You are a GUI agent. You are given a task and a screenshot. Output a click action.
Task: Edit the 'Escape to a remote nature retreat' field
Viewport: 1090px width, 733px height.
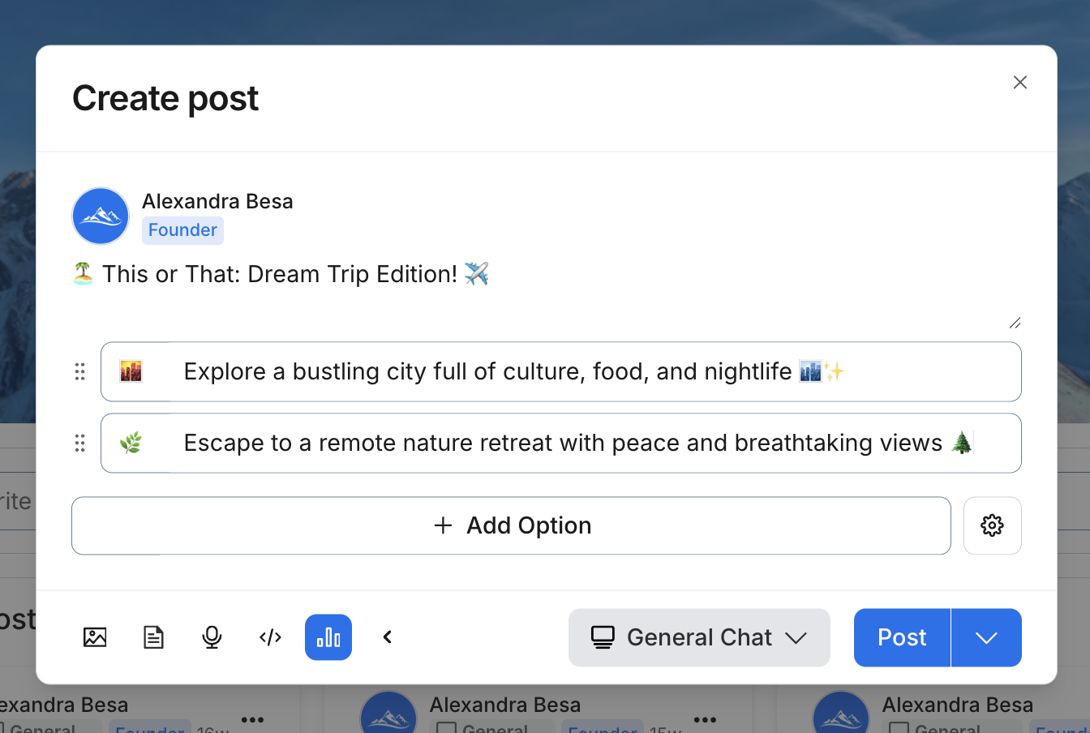pos(594,443)
